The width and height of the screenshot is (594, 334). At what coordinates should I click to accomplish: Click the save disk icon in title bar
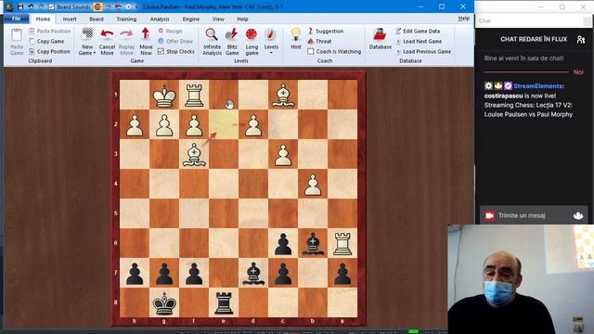tap(20, 6)
